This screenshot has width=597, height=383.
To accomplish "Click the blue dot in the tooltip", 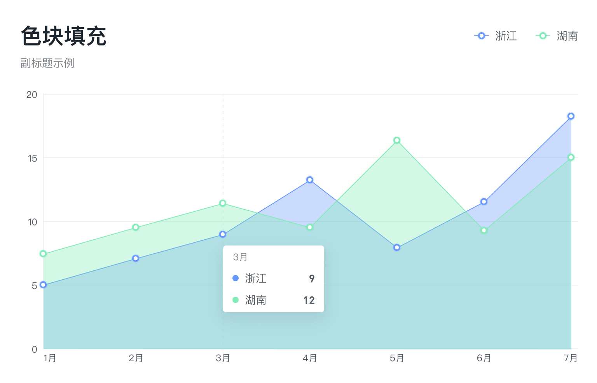I will 236,278.
